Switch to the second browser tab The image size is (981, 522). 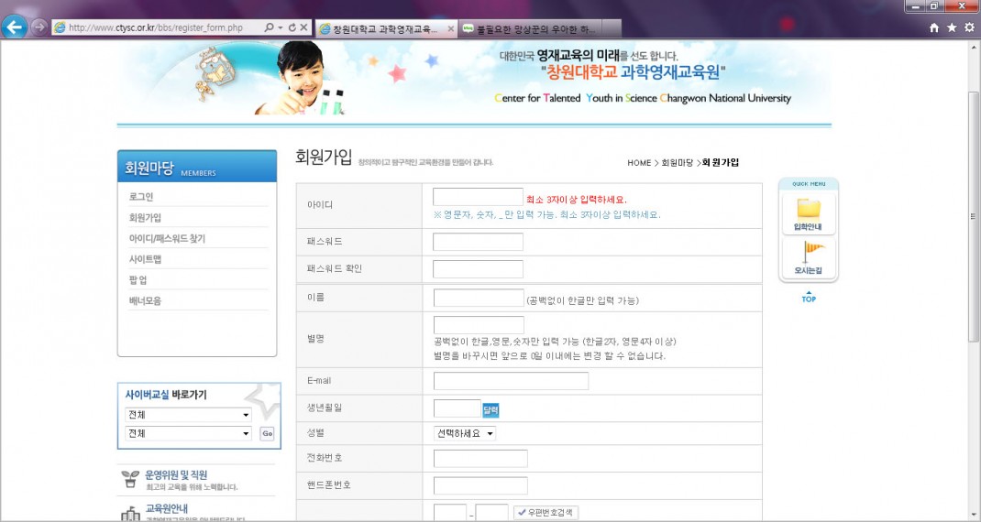(x=539, y=28)
